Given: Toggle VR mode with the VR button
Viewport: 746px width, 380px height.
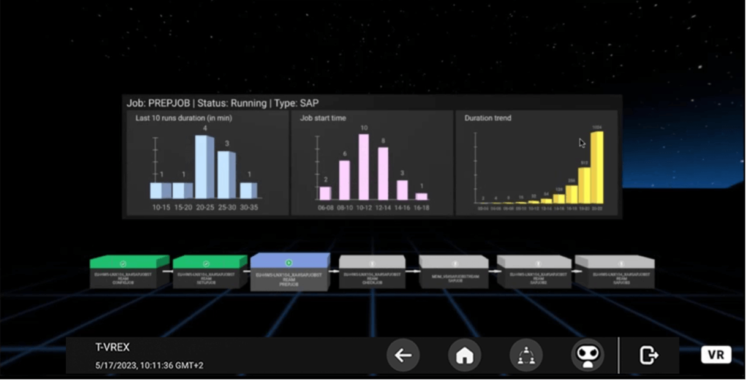Looking at the screenshot, I should 716,355.
